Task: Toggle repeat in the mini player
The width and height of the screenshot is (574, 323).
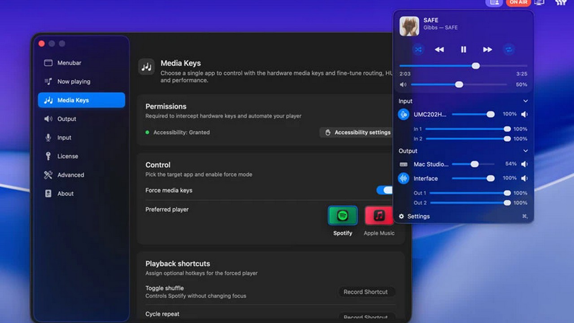Action: coord(509,49)
